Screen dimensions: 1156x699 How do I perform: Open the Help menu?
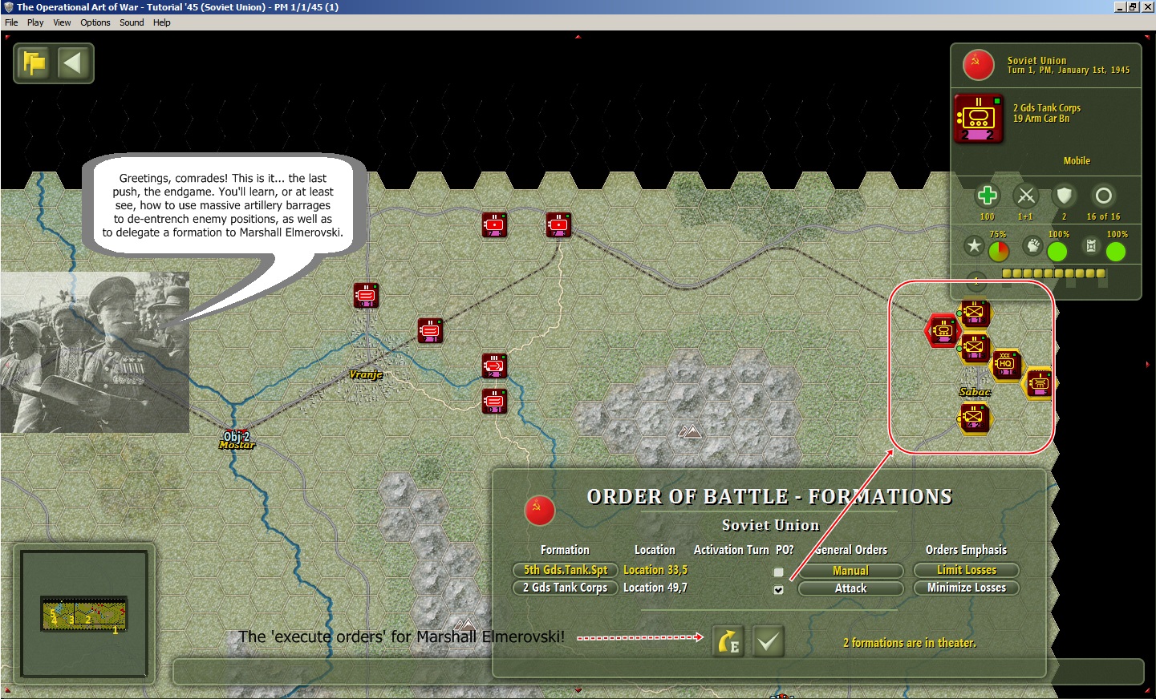[162, 22]
